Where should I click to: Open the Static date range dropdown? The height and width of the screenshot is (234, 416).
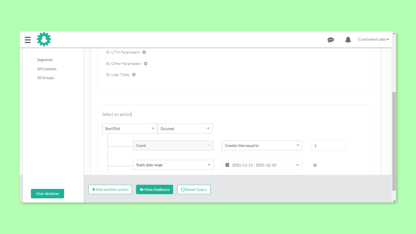coord(173,165)
